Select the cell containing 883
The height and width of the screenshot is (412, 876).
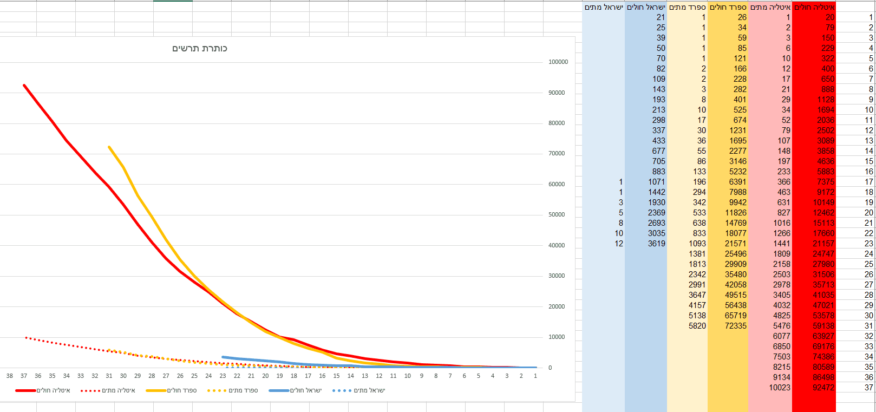tap(646, 172)
